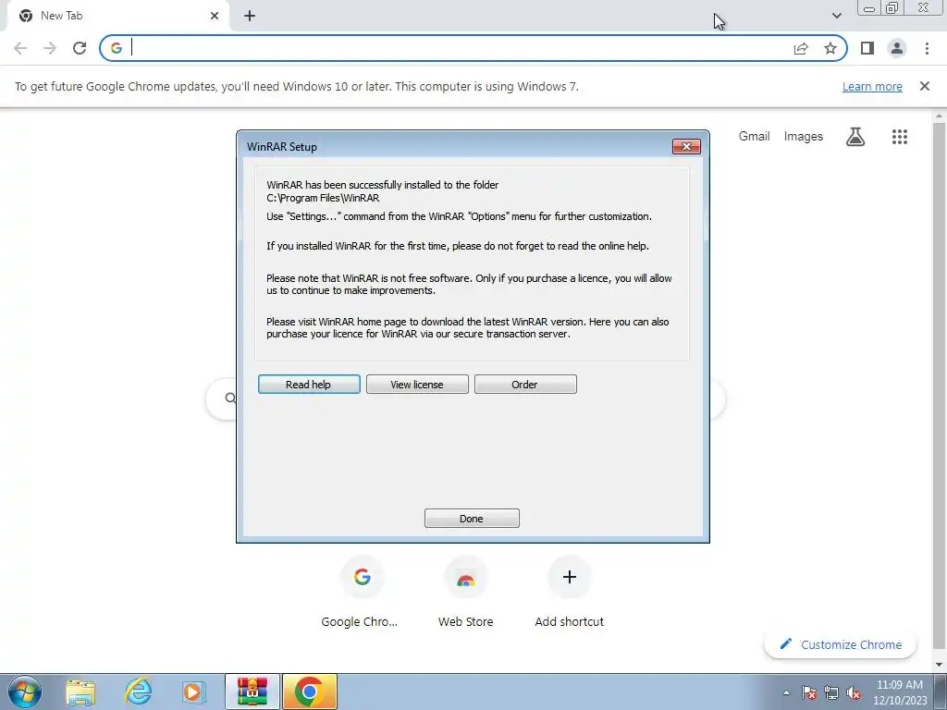Dismiss the Windows 7 update notice
This screenshot has width=947, height=710.
[x=924, y=86]
